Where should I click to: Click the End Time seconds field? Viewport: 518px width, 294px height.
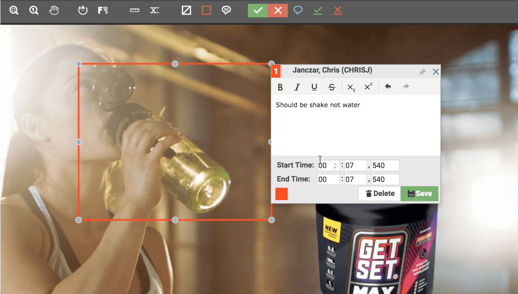tap(355, 179)
